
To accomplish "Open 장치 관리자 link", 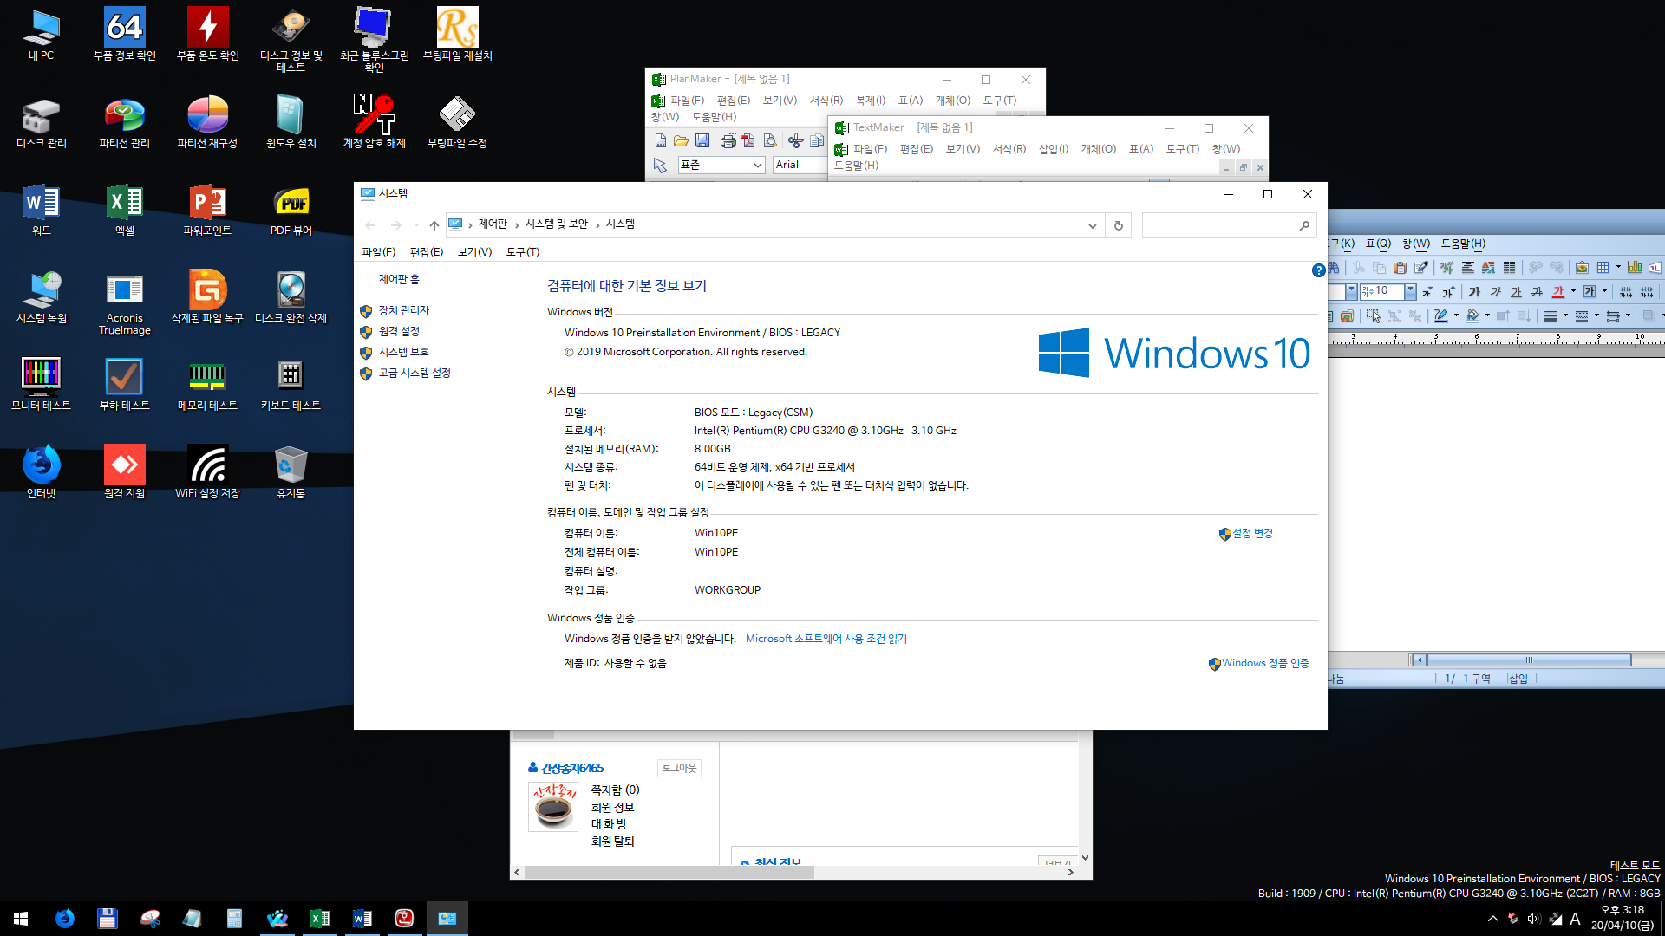I will pos(404,310).
